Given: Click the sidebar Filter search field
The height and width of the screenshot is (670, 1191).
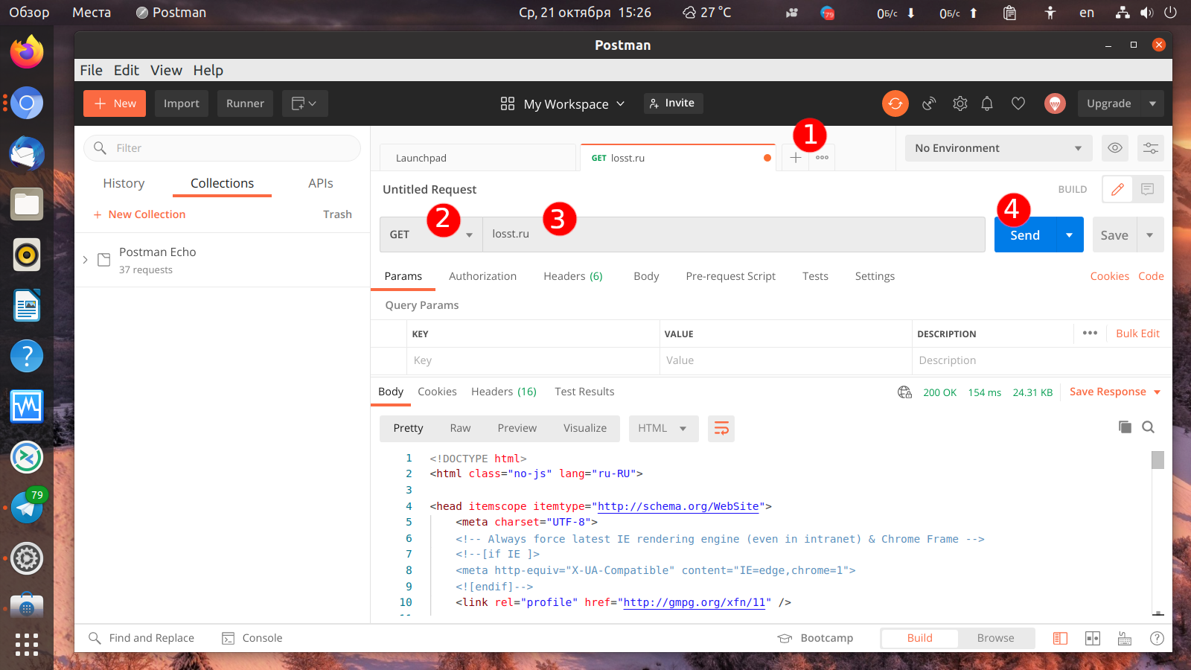Looking at the screenshot, I should (x=222, y=148).
